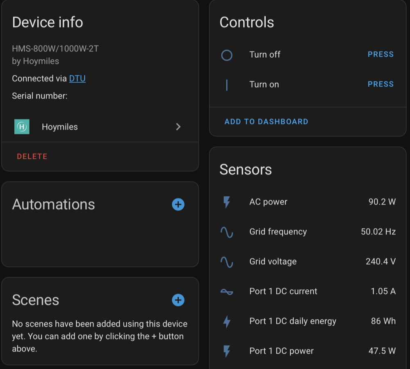
Task: Click the Port 1 DC current icon
Action: [x=227, y=292]
